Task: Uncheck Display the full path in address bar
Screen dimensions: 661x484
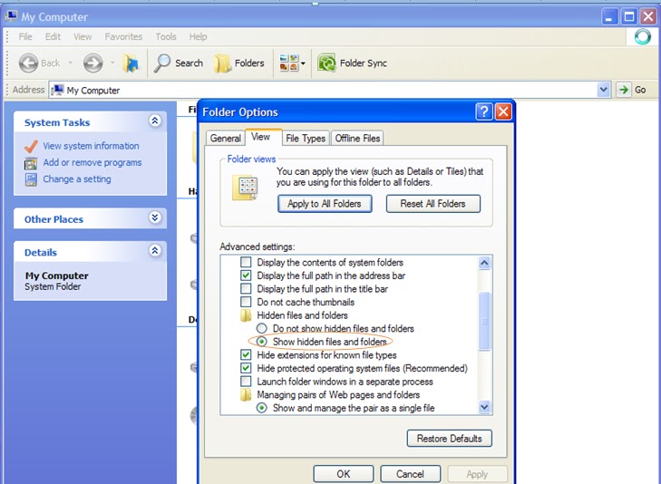Action: coord(246,276)
